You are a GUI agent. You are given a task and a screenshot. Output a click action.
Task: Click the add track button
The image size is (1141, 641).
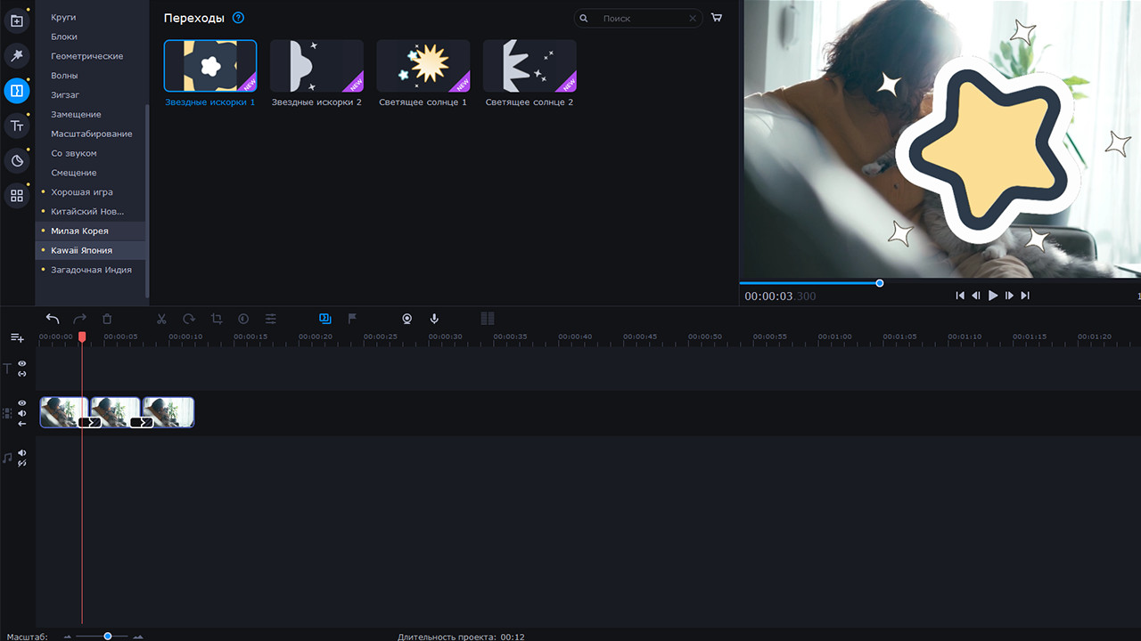point(17,338)
